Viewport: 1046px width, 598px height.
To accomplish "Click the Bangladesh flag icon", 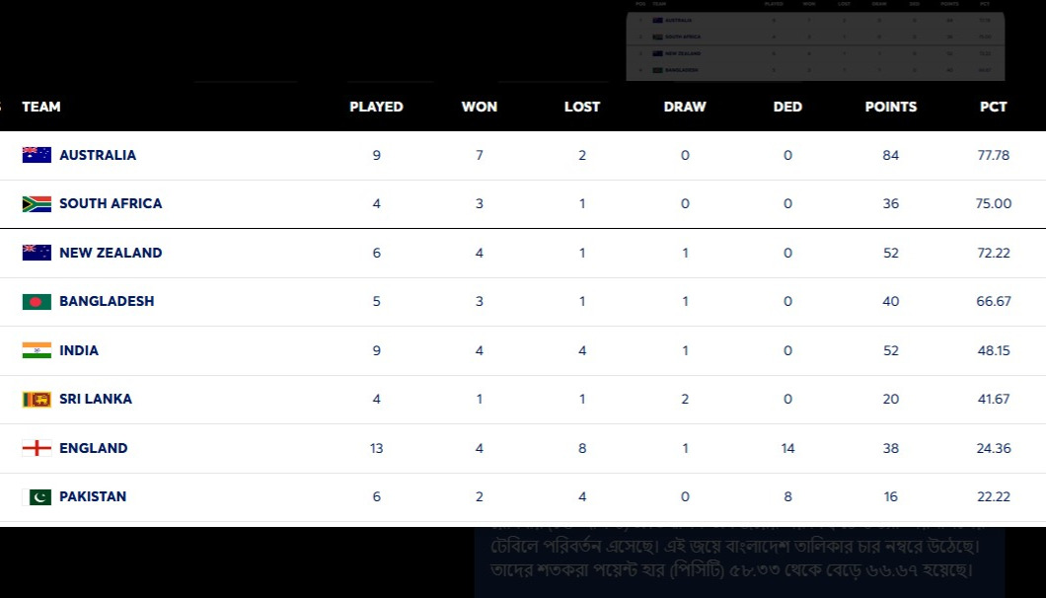I will [37, 301].
